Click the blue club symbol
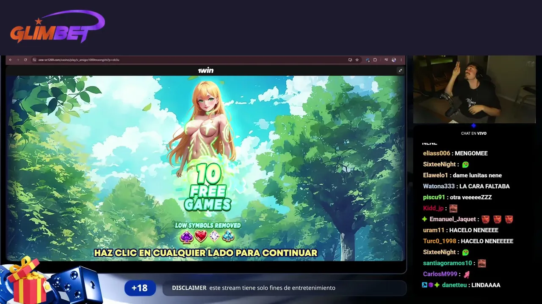This screenshot has width=542, height=304. click(228, 236)
